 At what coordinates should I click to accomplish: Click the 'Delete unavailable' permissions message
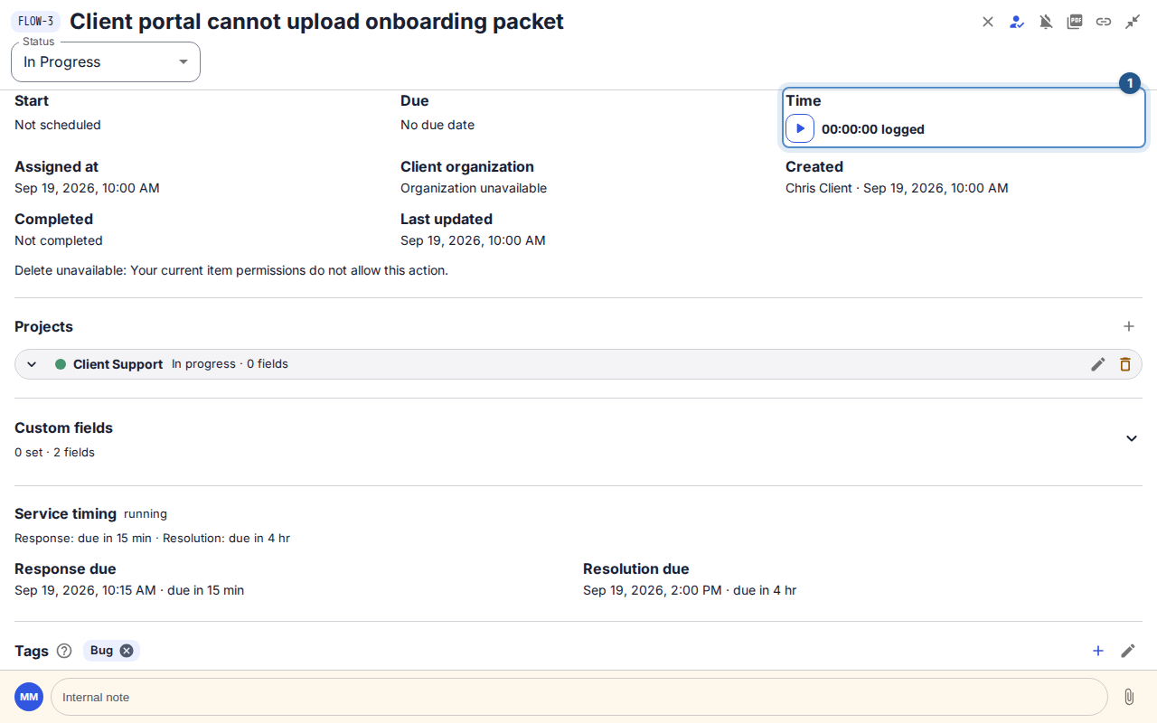click(x=231, y=270)
